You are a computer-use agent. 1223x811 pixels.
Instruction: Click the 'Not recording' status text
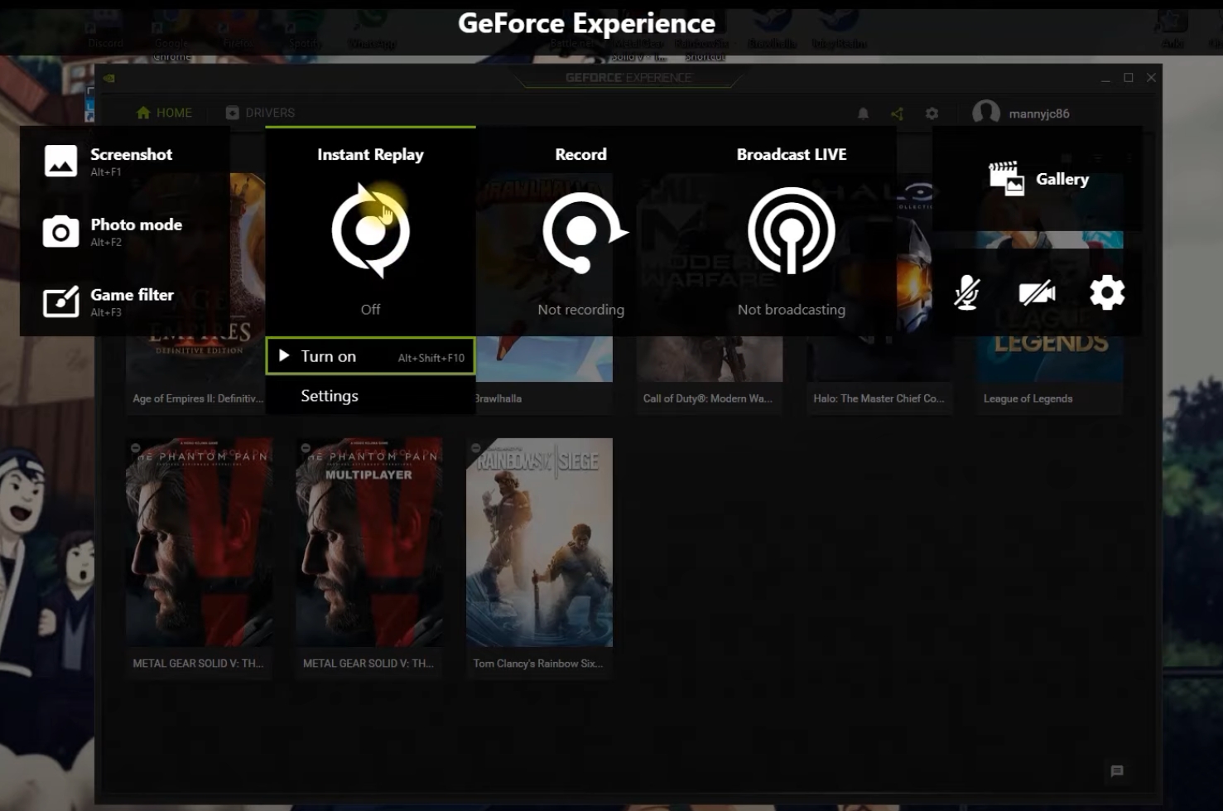pos(580,310)
